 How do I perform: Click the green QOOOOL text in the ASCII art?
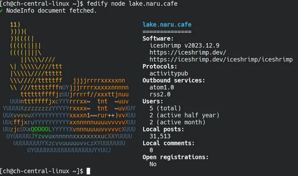point(41,129)
